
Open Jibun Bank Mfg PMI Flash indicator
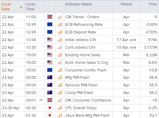[87, 116]
